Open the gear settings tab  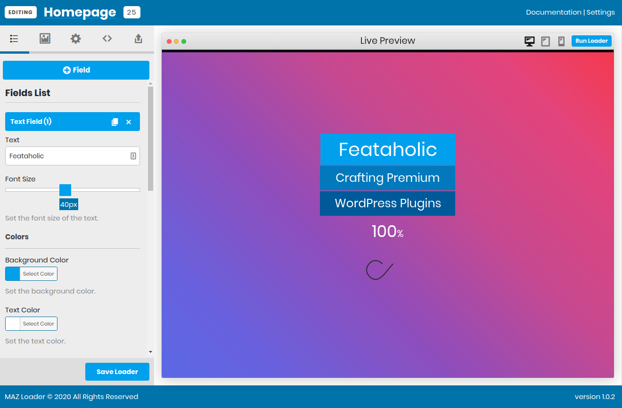tap(76, 39)
